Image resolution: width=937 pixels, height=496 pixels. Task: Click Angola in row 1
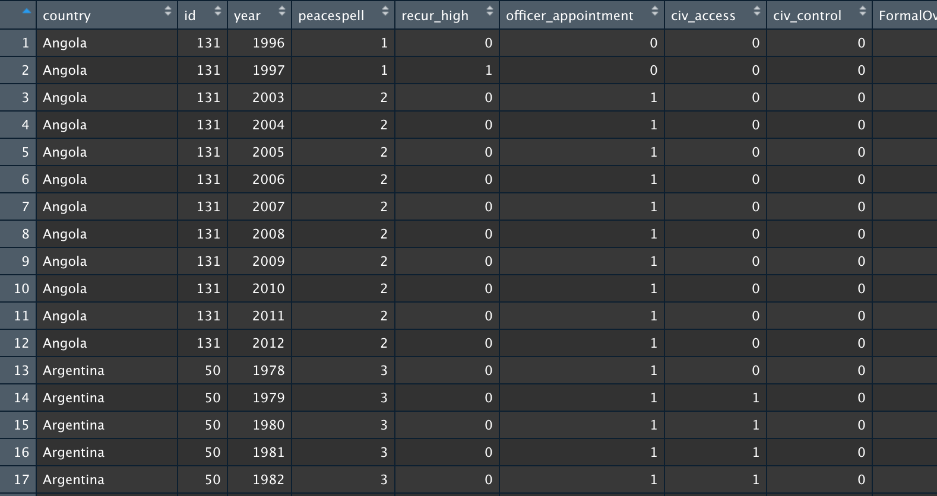coord(65,43)
